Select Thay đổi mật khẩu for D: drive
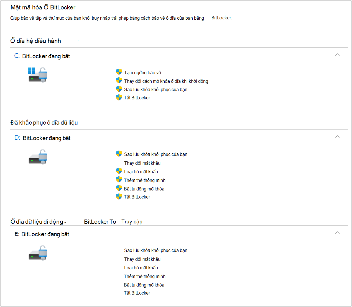 (x=142, y=163)
